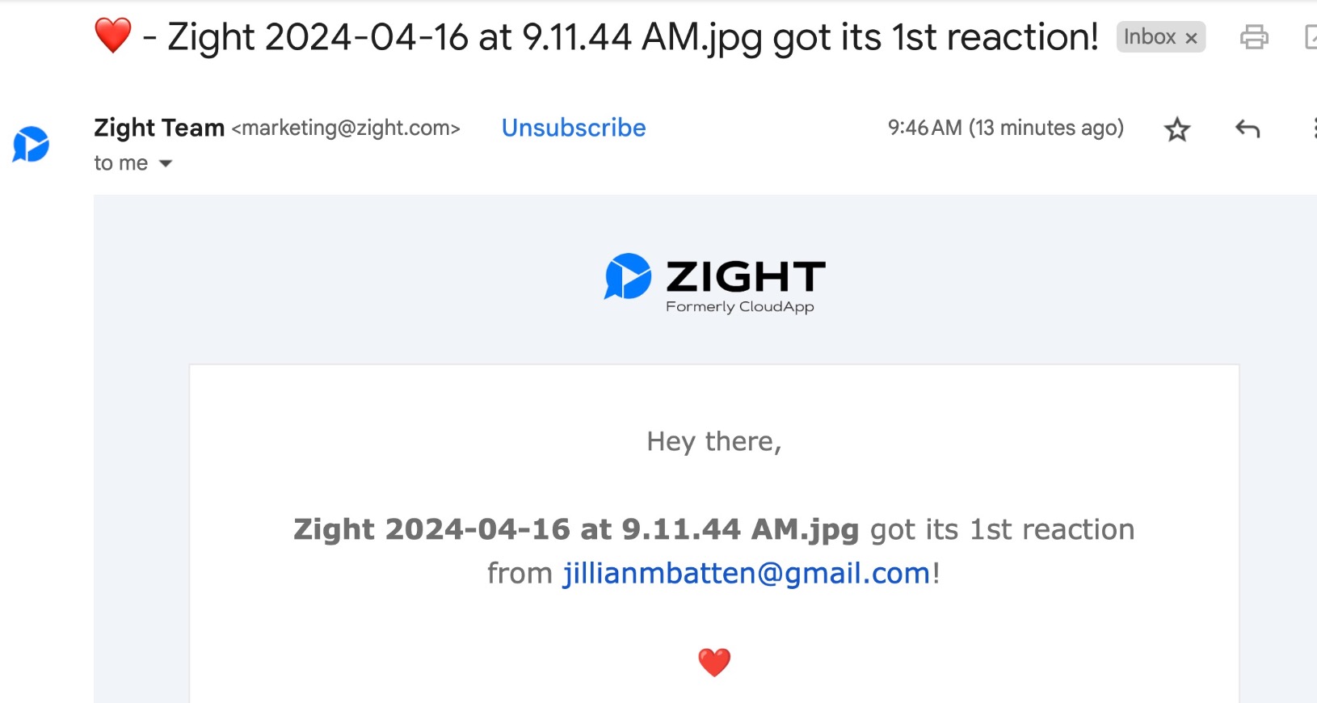Click the Inbox label tag
The width and height of the screenshot is (1317, 703).
1149,37
